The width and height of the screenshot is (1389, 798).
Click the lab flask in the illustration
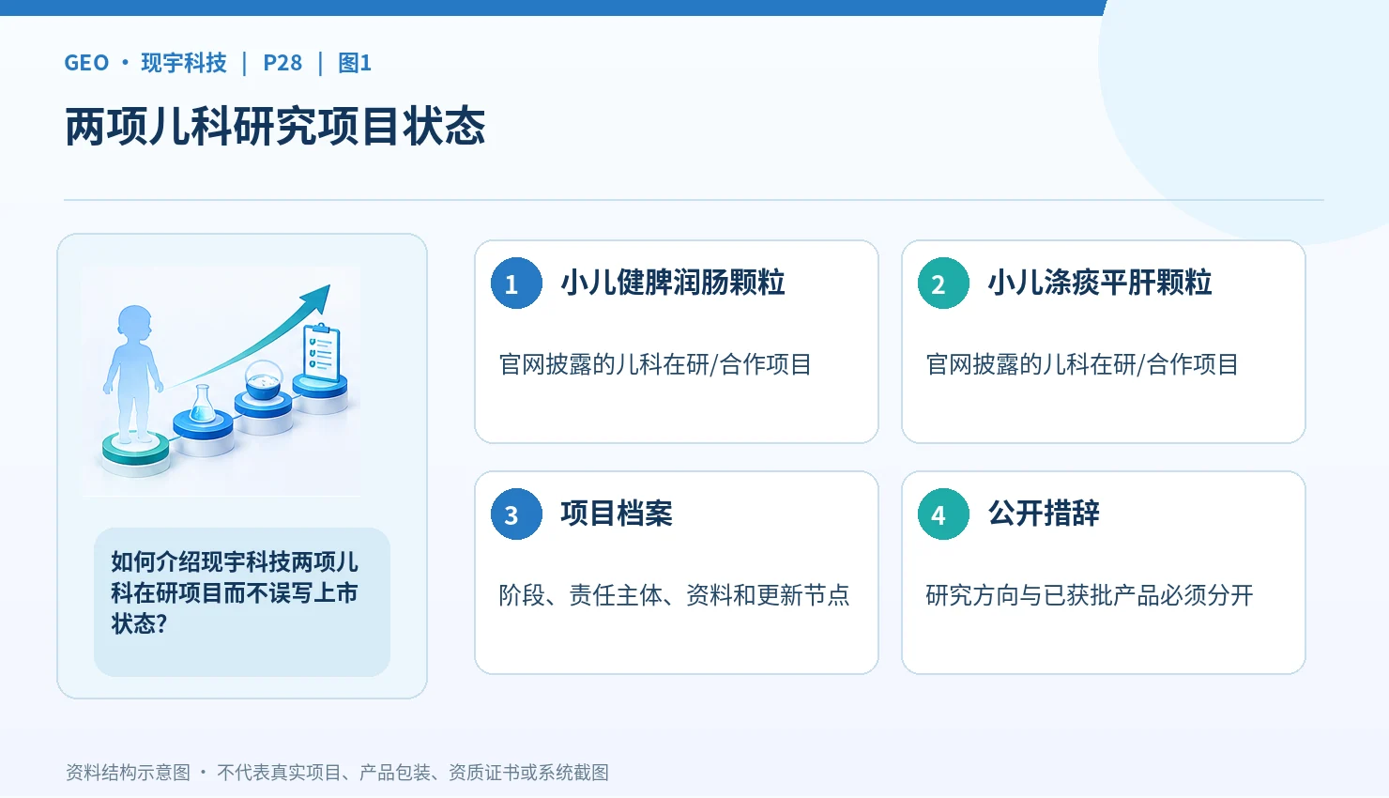pos(202,404)
